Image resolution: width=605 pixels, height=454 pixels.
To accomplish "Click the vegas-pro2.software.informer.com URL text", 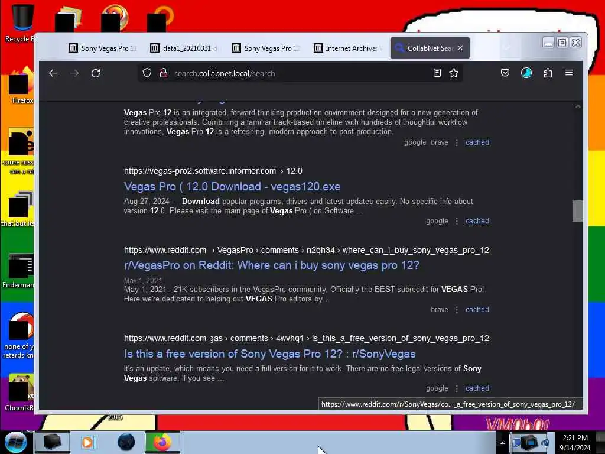I will point(213,171).
